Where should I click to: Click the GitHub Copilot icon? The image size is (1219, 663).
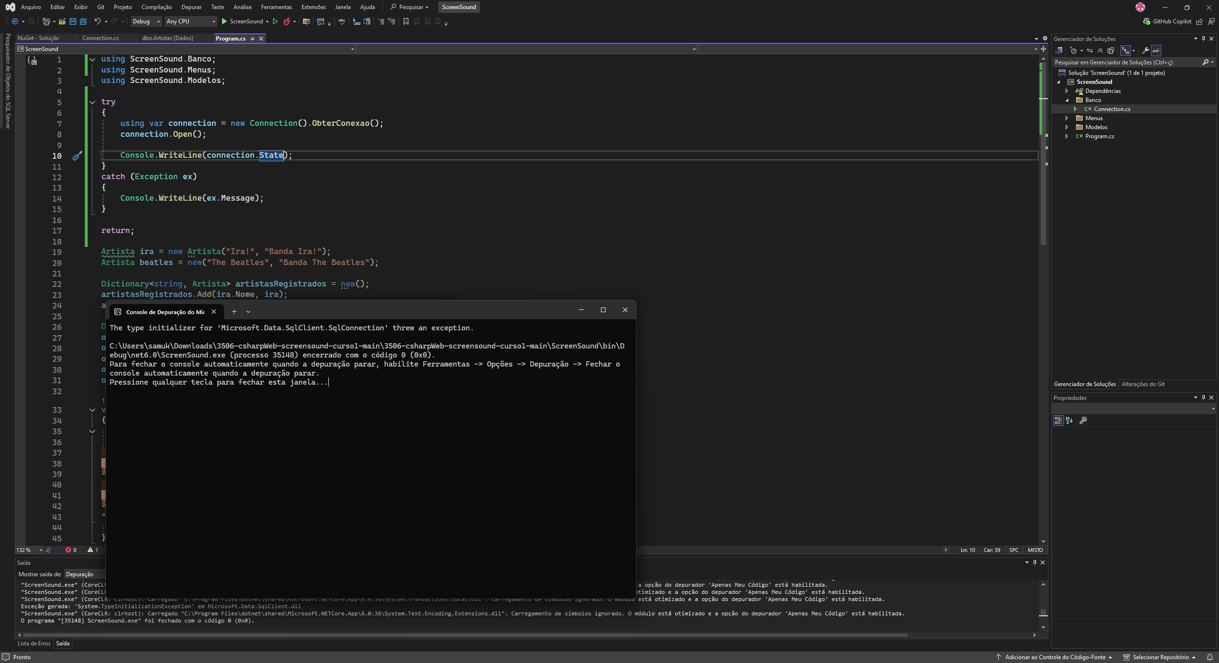point(1147,21)
